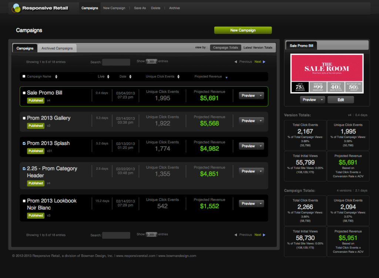Go to Previous page at top
Image resolution: width=379 pixels, height=278 pixels.
tap(246, 62)
